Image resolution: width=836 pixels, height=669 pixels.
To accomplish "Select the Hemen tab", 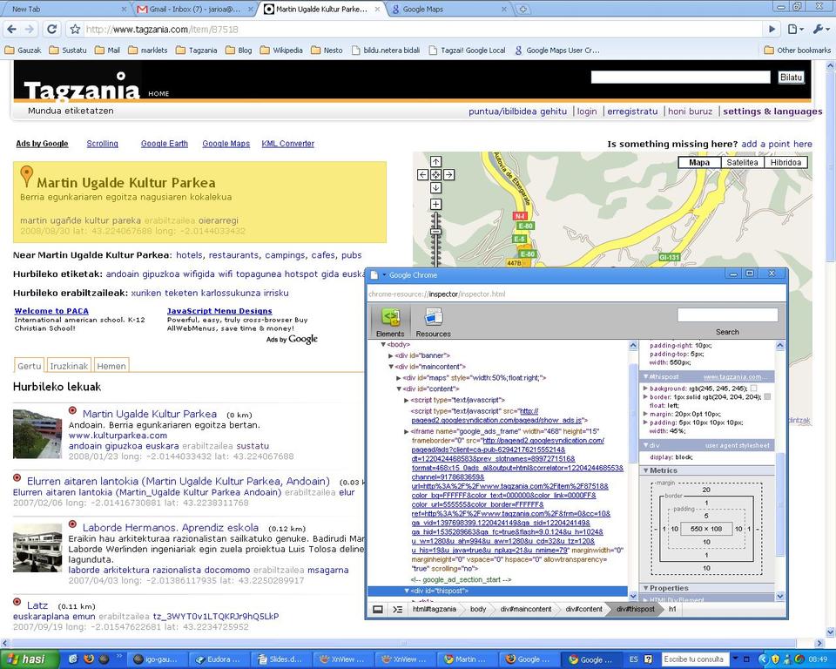I will click(x=111, y=366).
